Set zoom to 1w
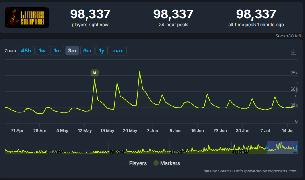This screenshot has height=180, width=305. coord(42,51)
